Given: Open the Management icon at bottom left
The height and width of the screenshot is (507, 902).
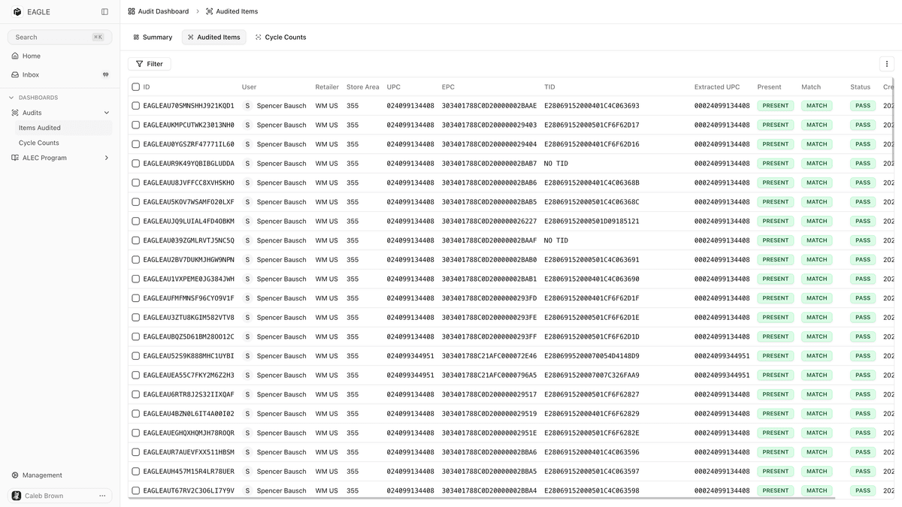Looking at the screenshot, I should (15, 475).
